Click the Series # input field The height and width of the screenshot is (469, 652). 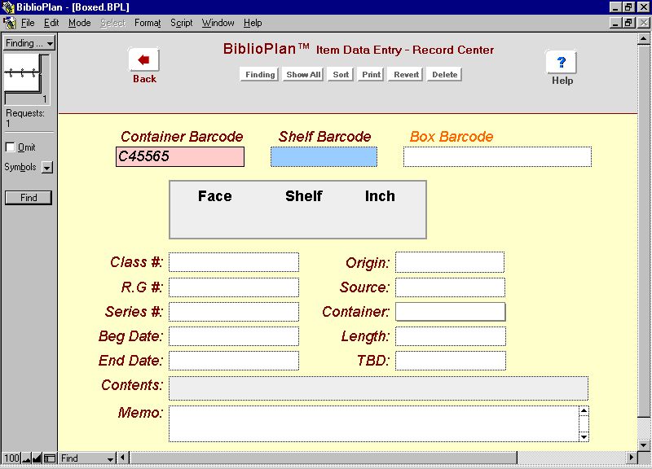(234, 312)
